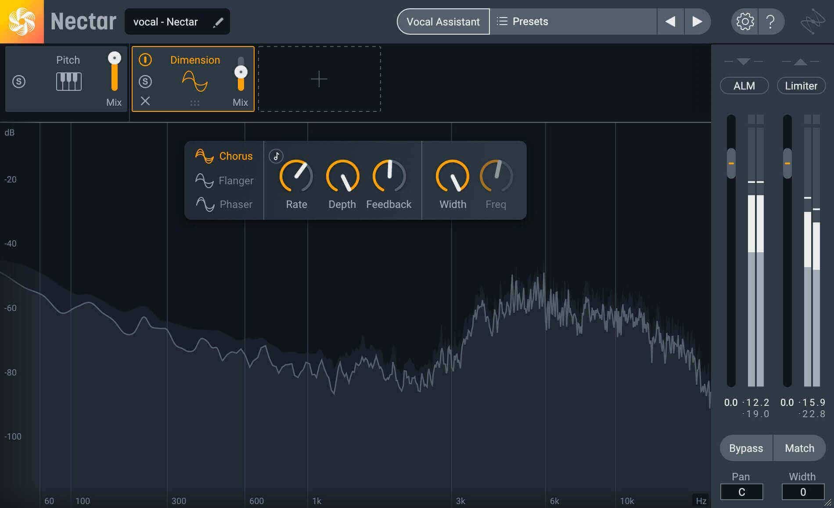The image size is (834, 508).
Task: Edit the preset name with pencil icon
Action: click(x=218, y=22)
